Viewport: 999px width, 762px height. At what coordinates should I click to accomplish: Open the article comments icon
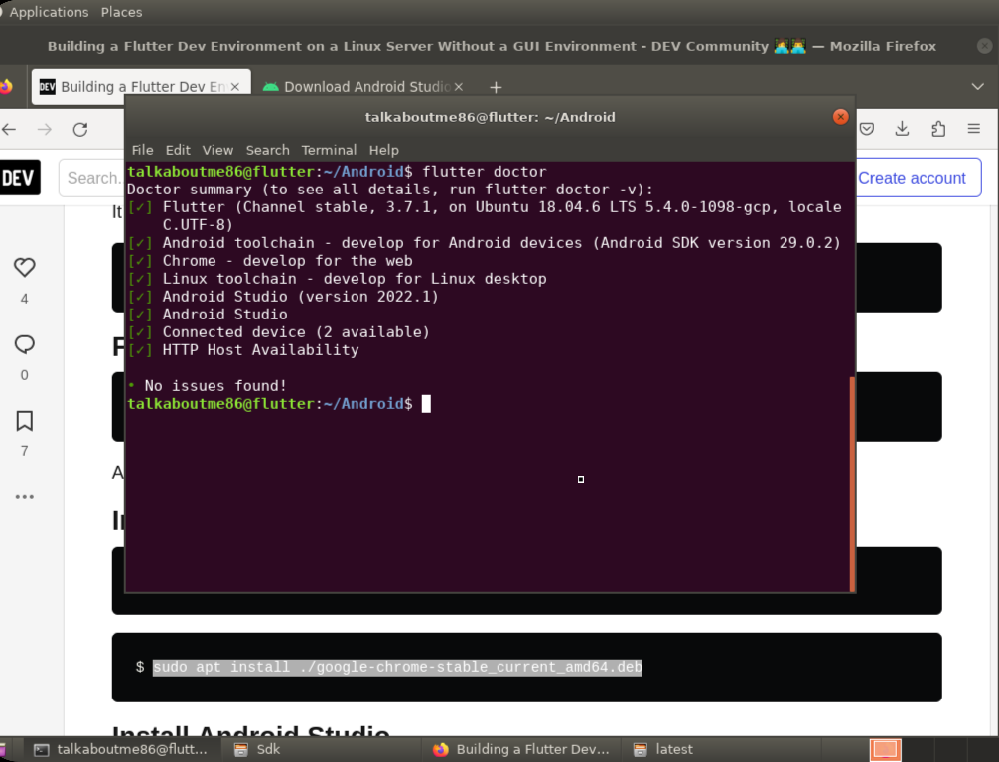[x=24, y=344]
